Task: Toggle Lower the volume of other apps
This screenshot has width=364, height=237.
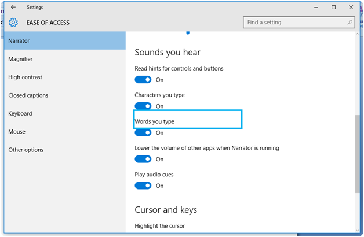Action: (x=143, y=159)
